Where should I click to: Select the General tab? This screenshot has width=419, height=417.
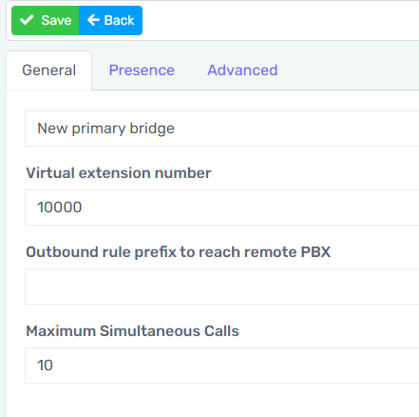coord(49,70)
